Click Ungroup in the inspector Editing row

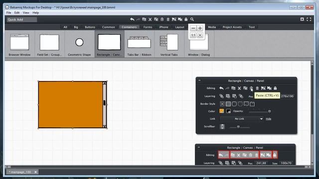click(269, 89)
